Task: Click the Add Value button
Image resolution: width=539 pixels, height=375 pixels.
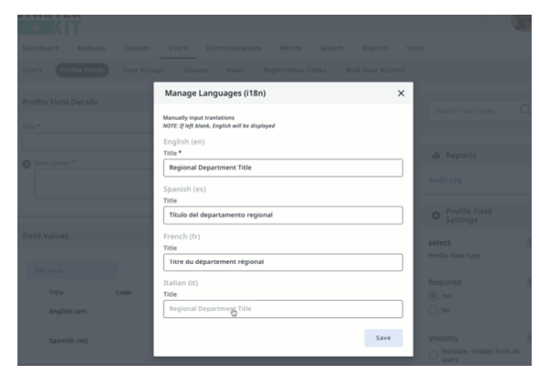Action: (x=73, y=270)
